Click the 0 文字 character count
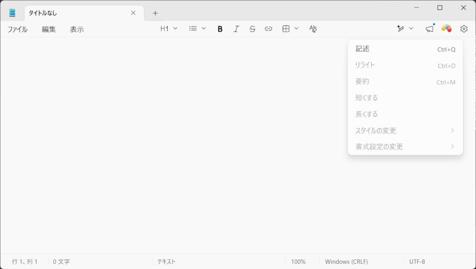The width and height of the screenshot is (476, 269). click(61, 261)
